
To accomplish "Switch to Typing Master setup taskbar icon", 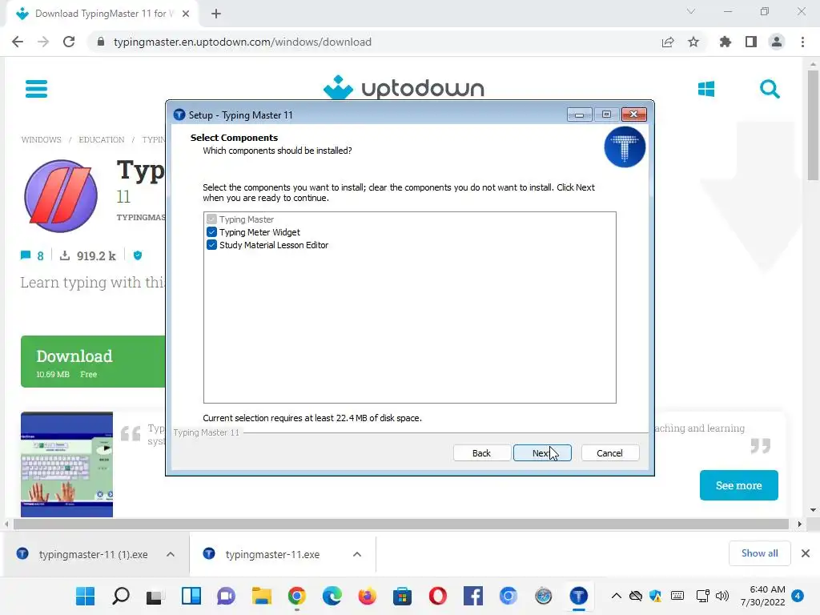I will tap(578, 596).
